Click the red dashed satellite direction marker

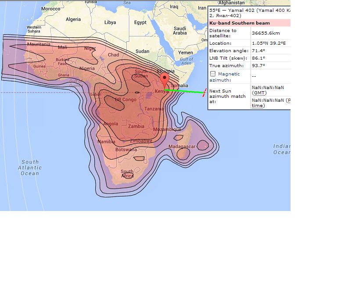tap(204, 93)
